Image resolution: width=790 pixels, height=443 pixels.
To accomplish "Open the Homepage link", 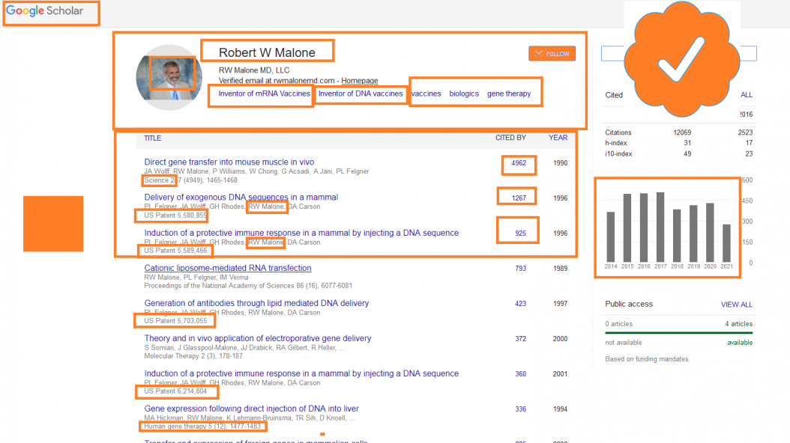I will (359, 81).
